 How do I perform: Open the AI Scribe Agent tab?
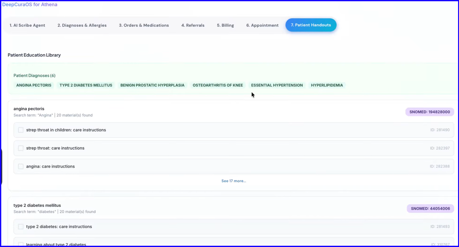pos(27,25)
